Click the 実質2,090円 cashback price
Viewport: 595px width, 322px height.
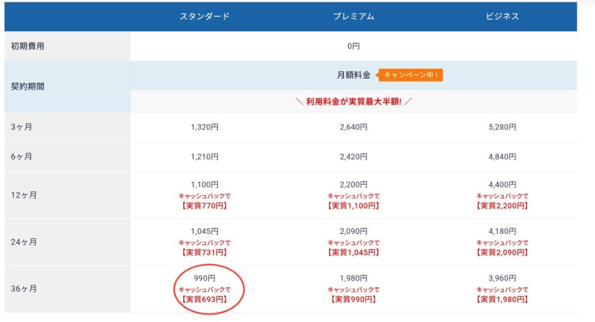502,252
